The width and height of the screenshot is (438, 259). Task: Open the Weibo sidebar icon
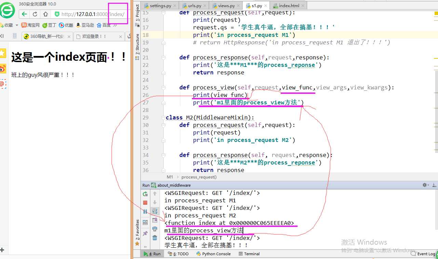point(3,69)
